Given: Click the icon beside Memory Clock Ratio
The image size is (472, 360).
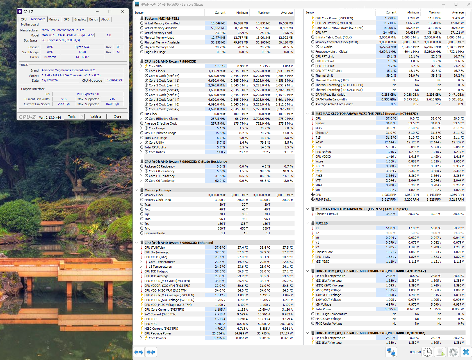Looking at the screenshot, I should tap(142, 200).
